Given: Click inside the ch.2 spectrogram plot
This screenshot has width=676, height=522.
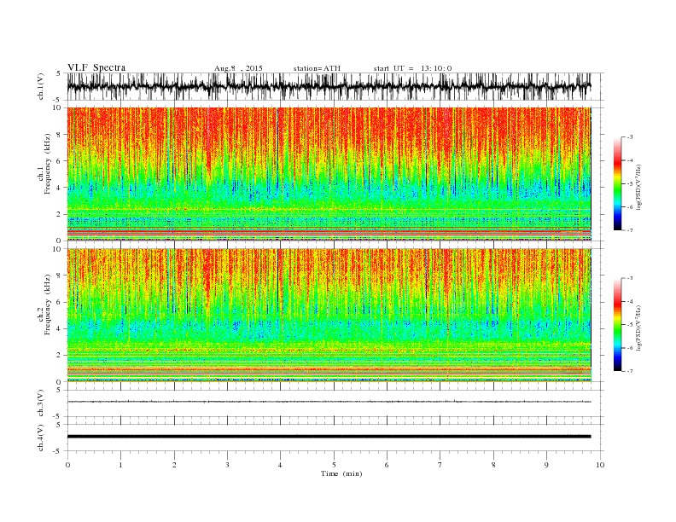Looking at the screenshot, I should [x=329, y=315].
